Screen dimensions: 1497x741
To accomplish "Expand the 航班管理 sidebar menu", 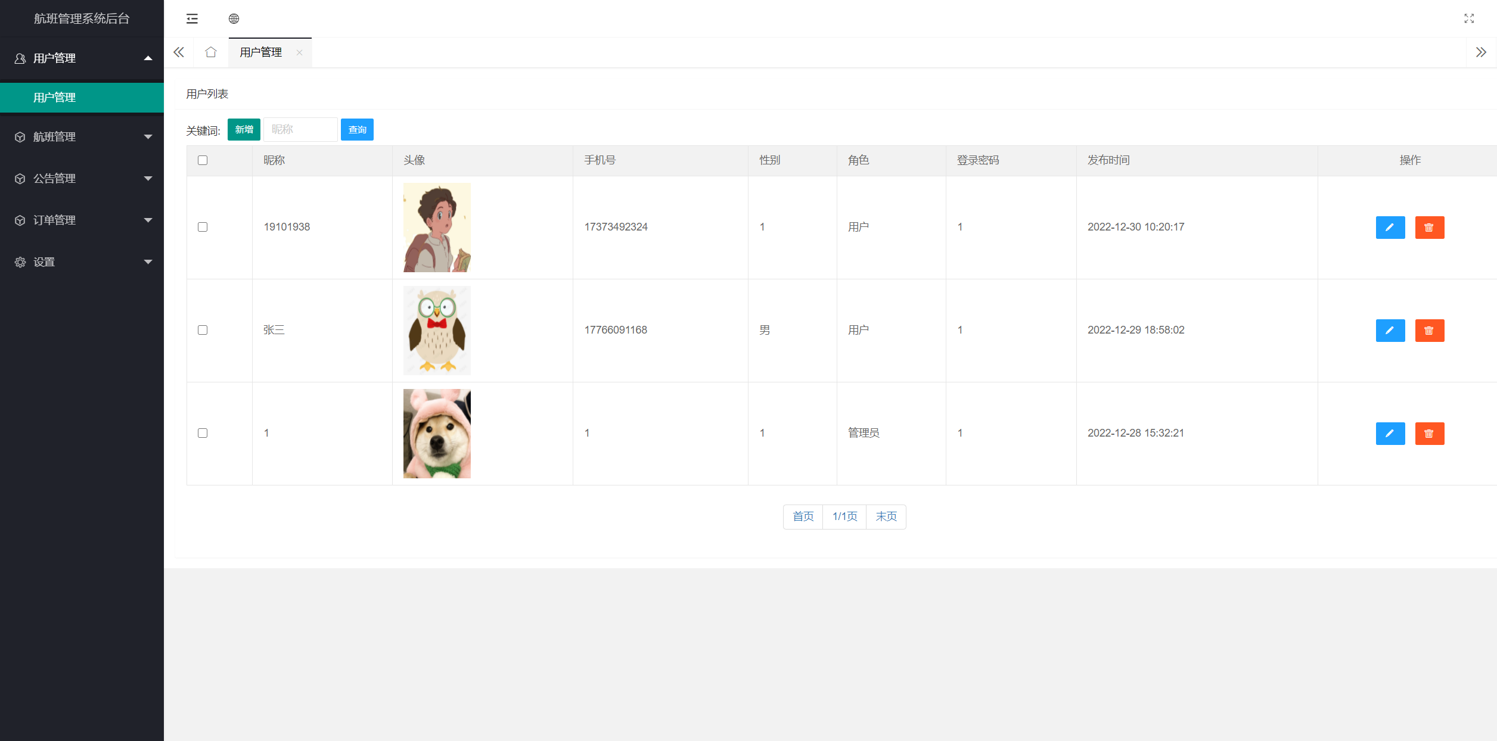I will tap(82, 137).
